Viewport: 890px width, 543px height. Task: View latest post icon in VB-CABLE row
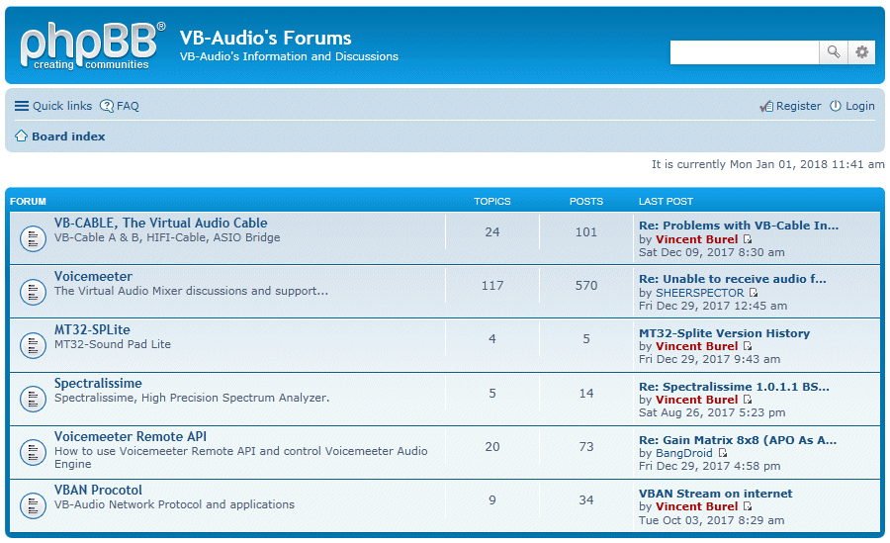(x=748, y=239)
